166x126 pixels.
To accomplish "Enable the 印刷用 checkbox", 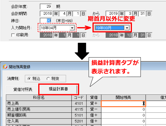I will (13, 35).
